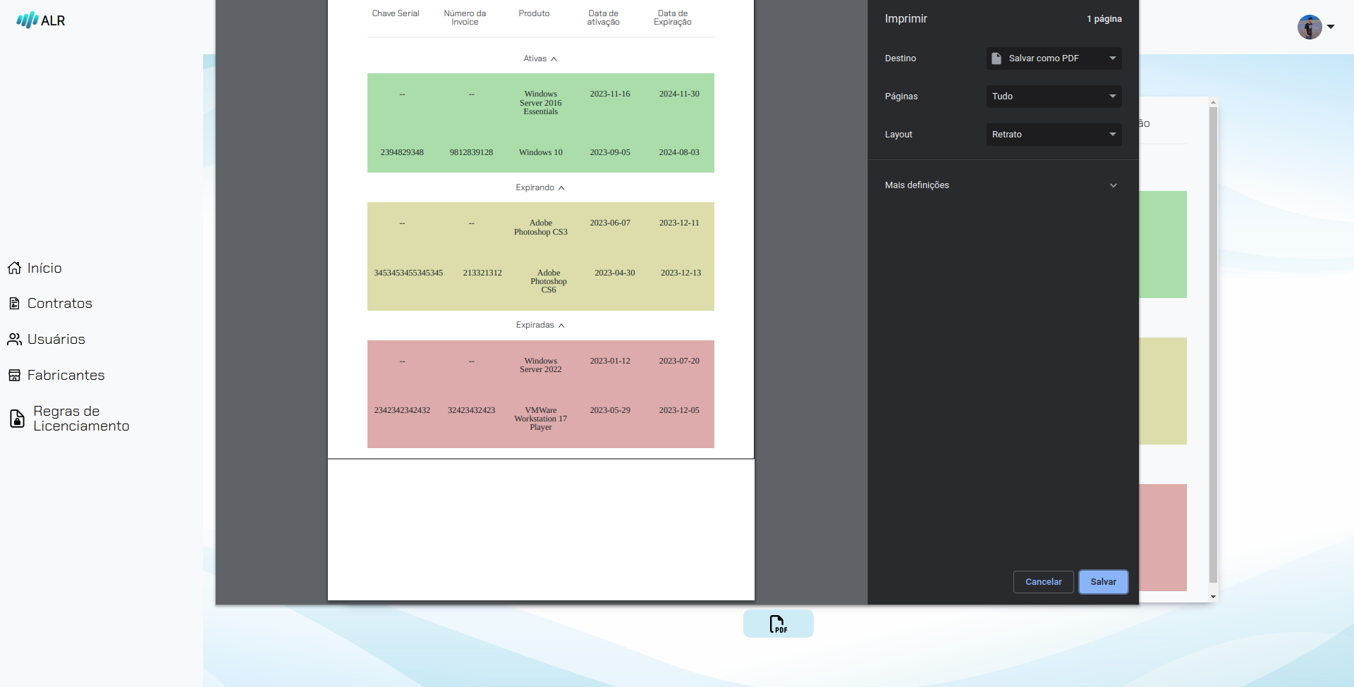The width and height of the screenshot is (1354, 687).
Task: Go to Regras de Licenciamento in sidebar
Action: [x=81, y=419]
